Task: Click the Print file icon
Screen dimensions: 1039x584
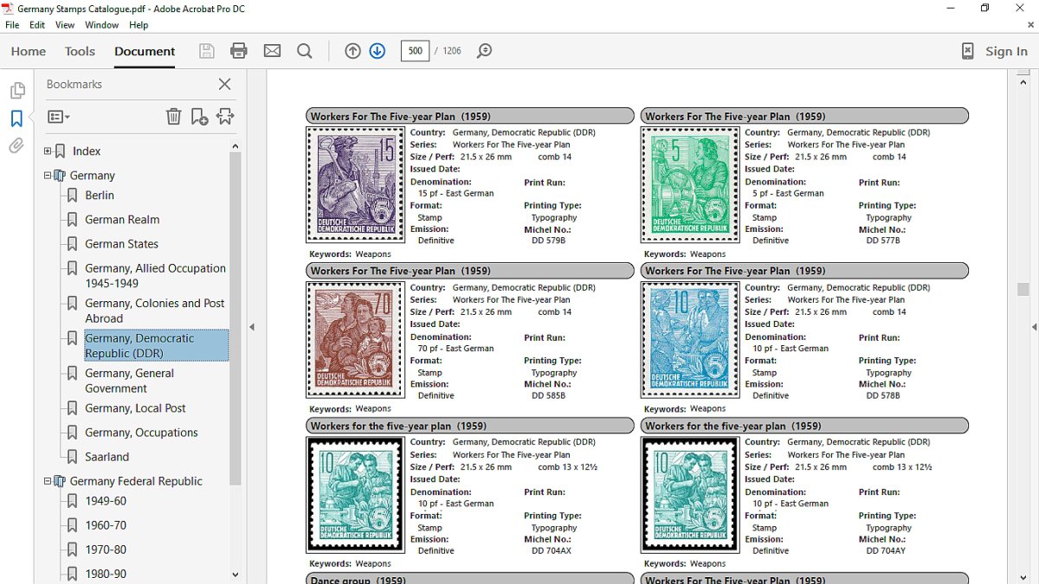Action: tap(239, 51)
